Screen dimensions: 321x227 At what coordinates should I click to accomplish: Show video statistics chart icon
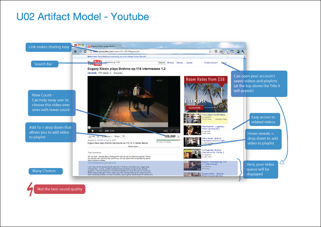(x=178, y=136)
